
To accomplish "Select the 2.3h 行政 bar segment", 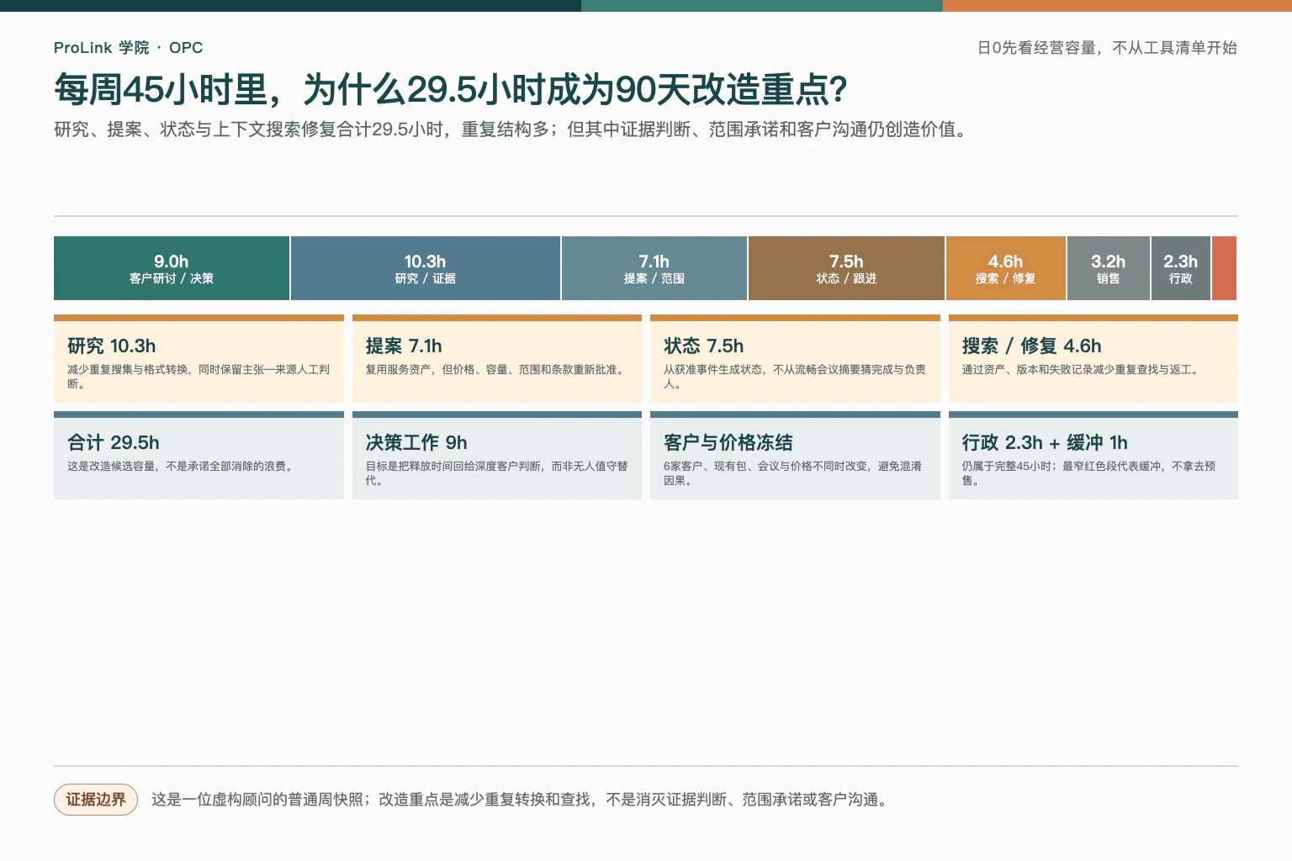I will (1181, 268).
